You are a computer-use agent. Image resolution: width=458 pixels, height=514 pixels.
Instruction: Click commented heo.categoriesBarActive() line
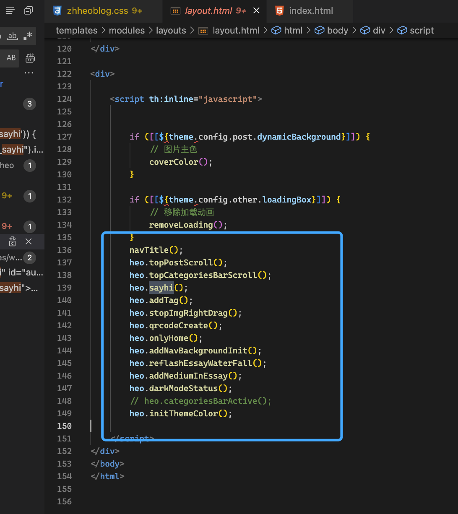[x=201, y=401]
